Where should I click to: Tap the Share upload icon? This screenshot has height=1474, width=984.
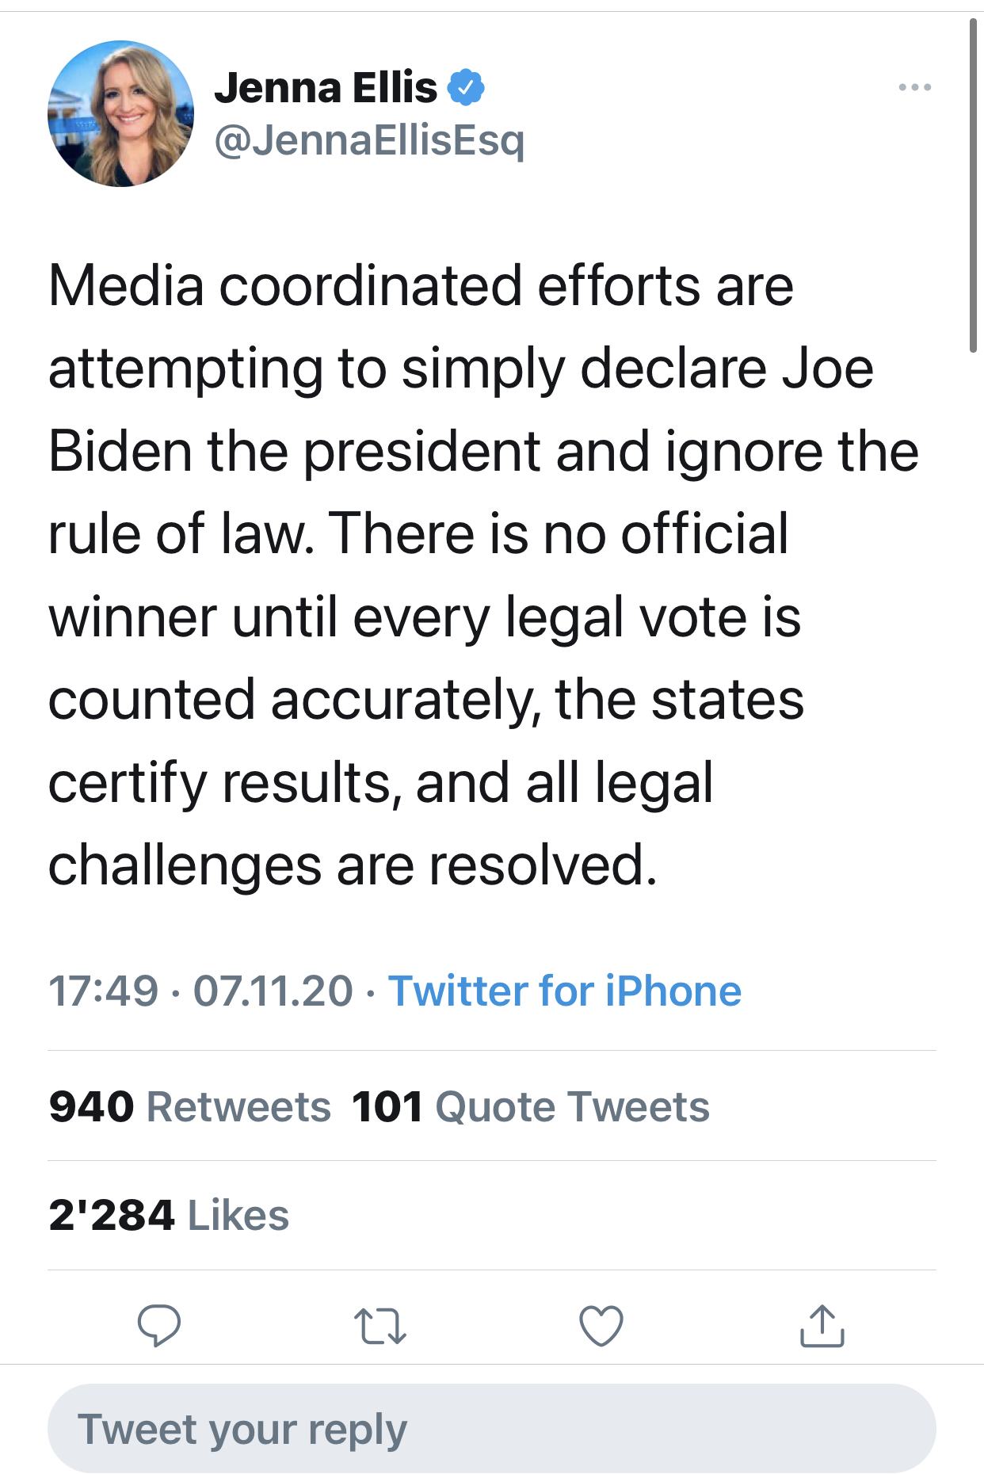coord(822,1326)
